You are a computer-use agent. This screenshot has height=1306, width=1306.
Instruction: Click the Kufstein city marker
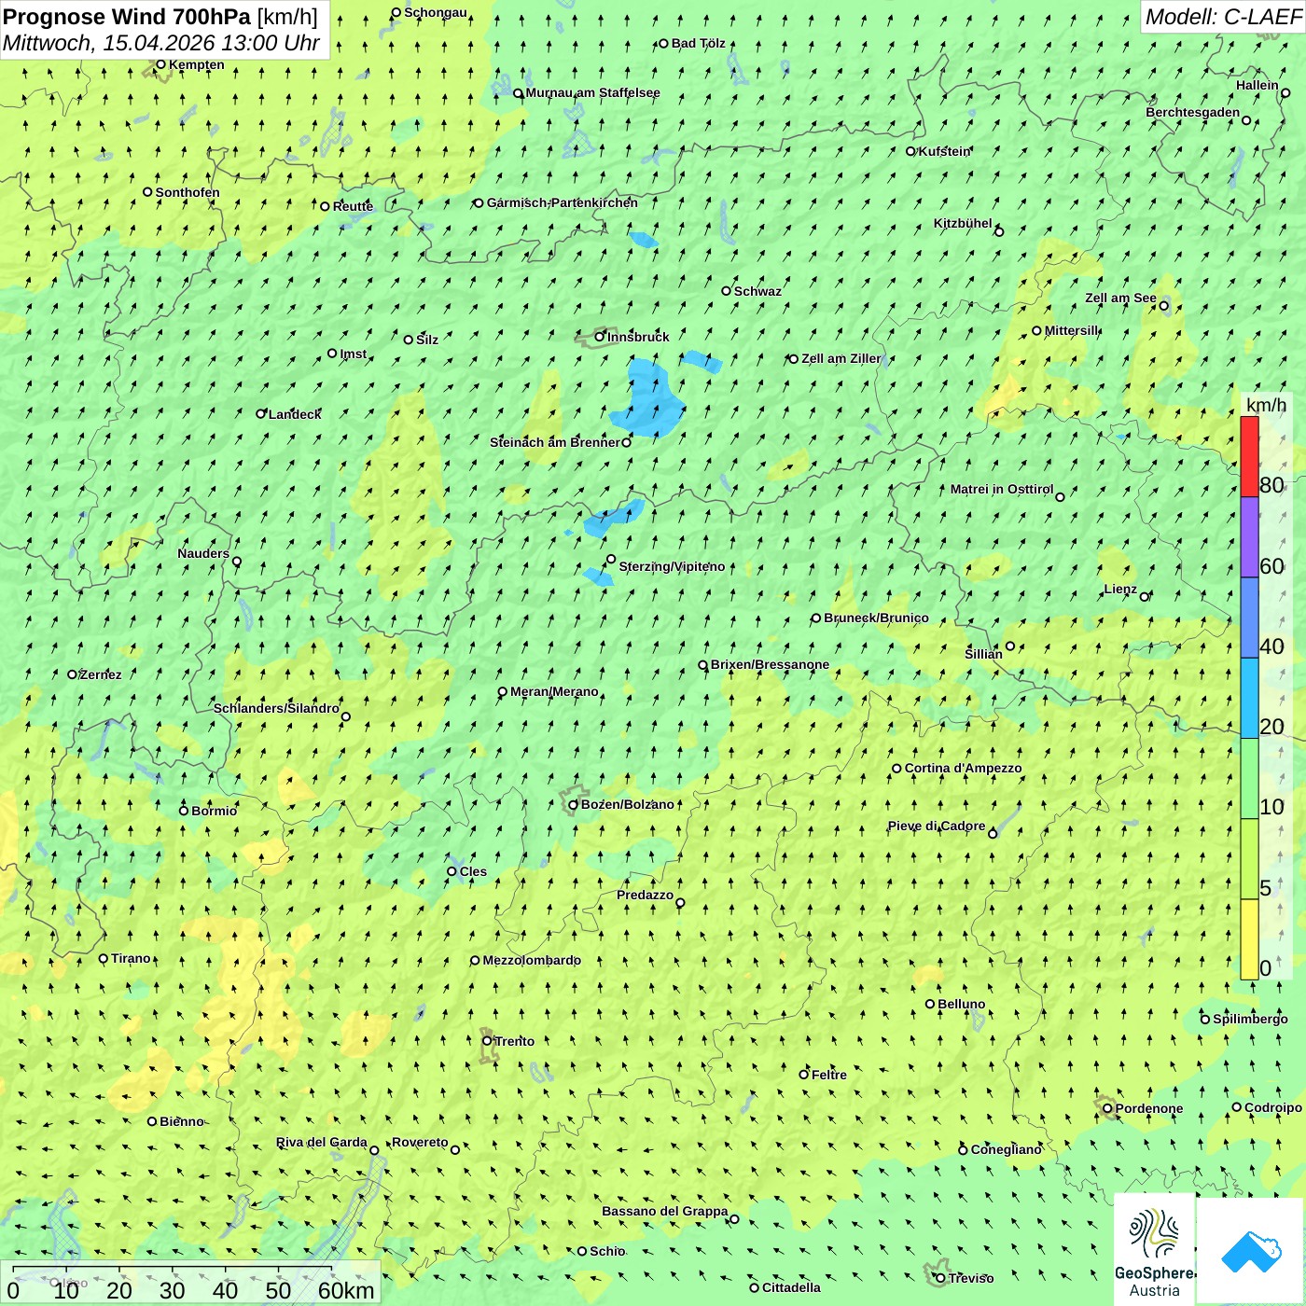(x=910, y=151)
